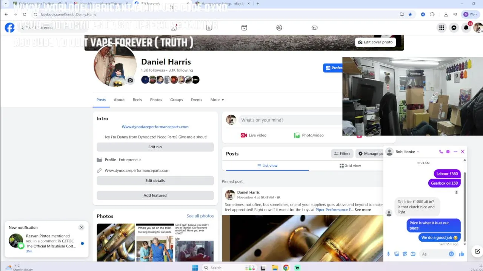Open Chrome from the taskbar
483x271 pixels.
click(286, 268)
